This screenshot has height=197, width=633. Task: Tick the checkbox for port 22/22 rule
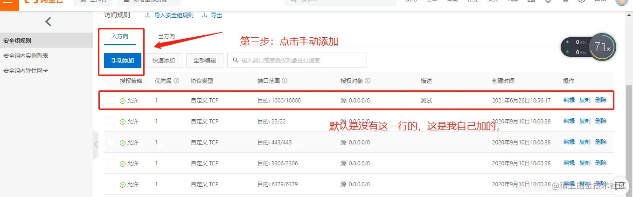(111, 121)
